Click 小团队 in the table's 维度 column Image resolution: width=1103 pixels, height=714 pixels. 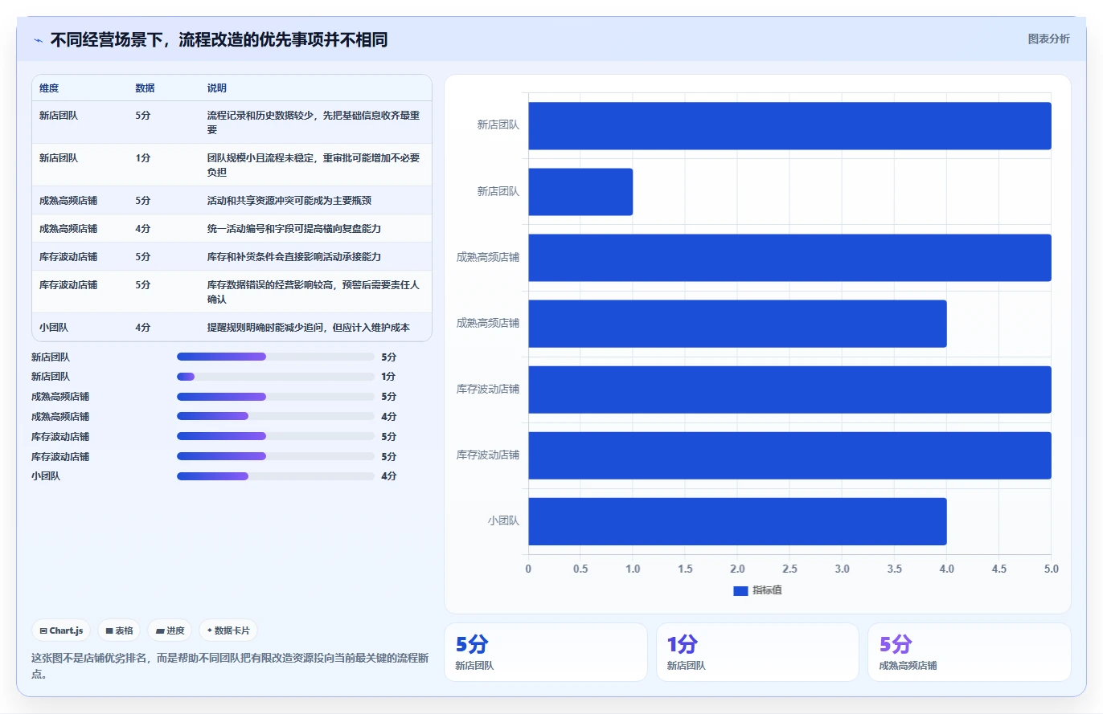54,327
